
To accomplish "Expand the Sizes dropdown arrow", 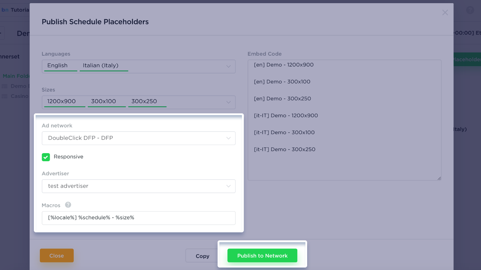I will [229, 102].
